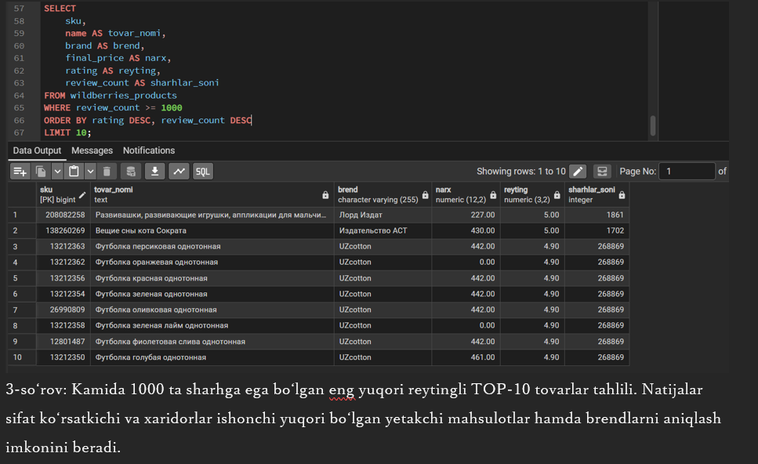Click the pencil icon in sku column header
Viewport: 758px width, 464px height.
82,195
